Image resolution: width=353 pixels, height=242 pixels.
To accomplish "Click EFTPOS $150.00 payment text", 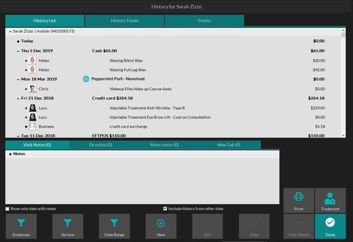I will 109,135.
